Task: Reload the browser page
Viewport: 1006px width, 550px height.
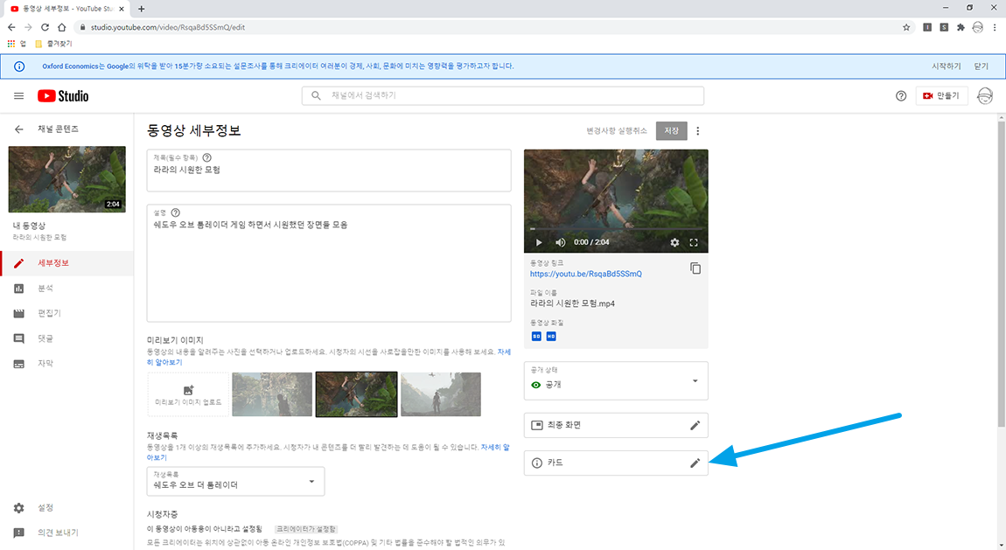Action: click(45, 27)
